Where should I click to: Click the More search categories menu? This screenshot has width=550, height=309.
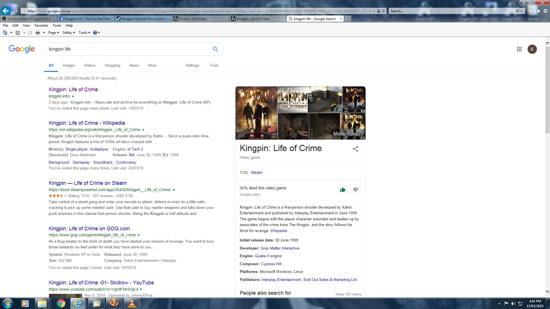coord(152,65)
